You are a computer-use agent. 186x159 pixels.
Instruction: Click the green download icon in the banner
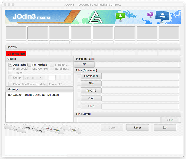click(120, 16)
